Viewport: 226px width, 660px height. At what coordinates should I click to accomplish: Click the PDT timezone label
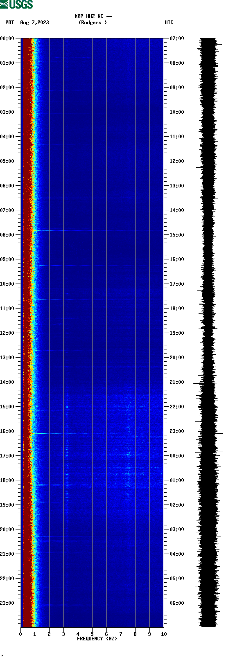click(x=9, y=23)
